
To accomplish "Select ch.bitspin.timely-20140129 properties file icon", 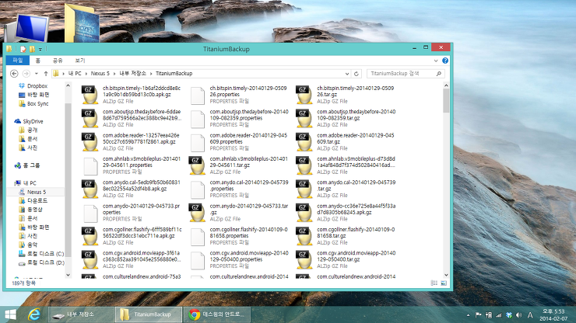I will pyautogui.click(x=197, y=96).
